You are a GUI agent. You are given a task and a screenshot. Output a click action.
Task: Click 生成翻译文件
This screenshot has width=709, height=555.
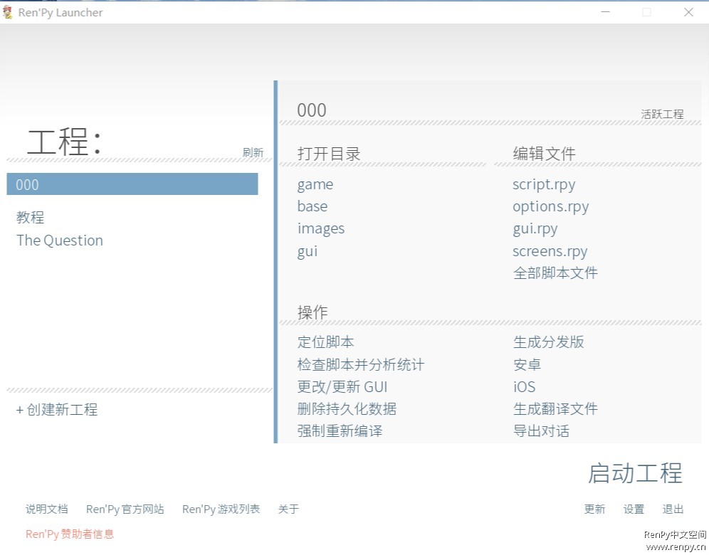[x=555, y=409]
